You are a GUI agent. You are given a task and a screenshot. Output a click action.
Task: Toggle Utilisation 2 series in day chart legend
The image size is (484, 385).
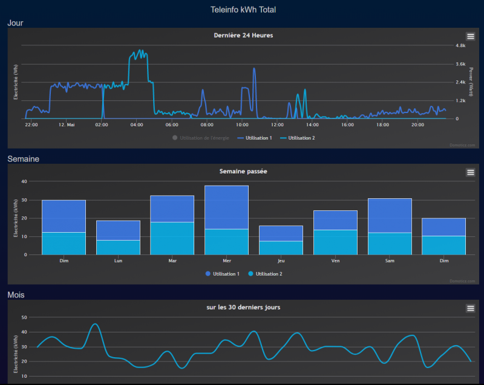298,138
